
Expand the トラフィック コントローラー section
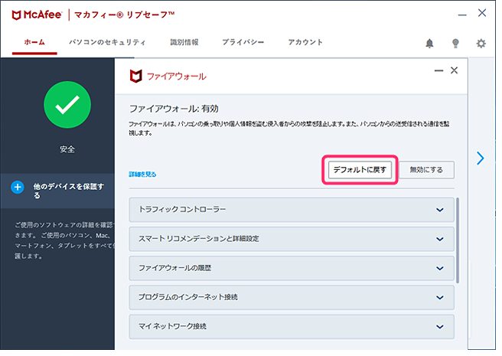click(x=292, y=210)
